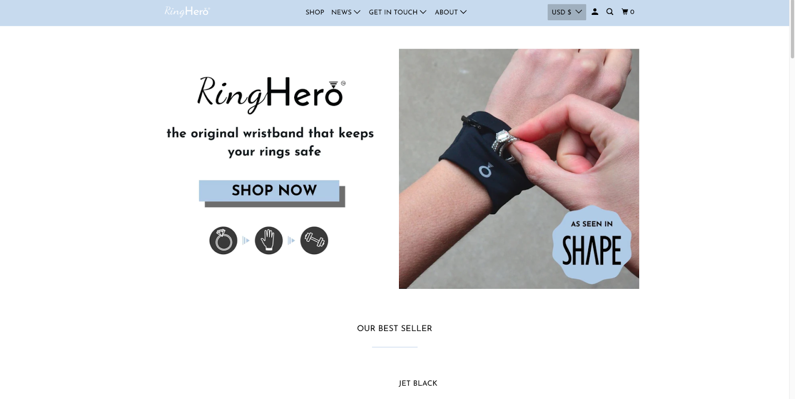Click the dumbbell icon
Image resolution: width=795 pixels, height=399 pixels.
tap(314, 241)
